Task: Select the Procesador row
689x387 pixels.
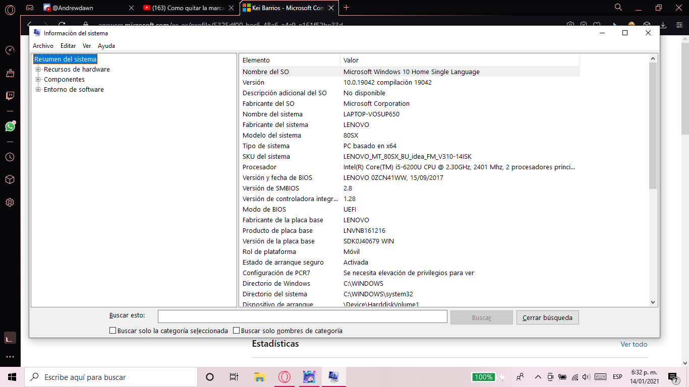Action: coord(411,167)
